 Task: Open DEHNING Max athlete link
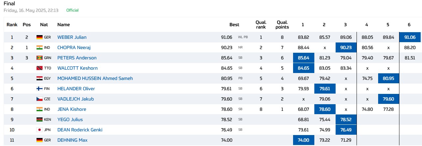click(x=72, y=140)
